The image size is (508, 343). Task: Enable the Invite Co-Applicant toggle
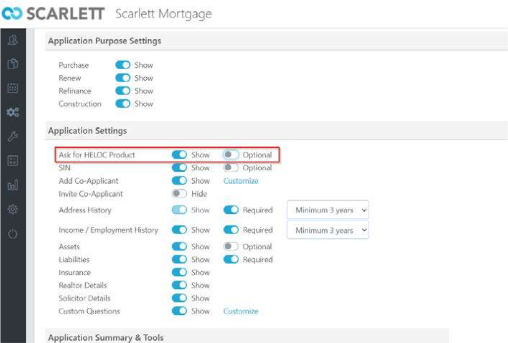pyautogui.click(x=179, y=194)
